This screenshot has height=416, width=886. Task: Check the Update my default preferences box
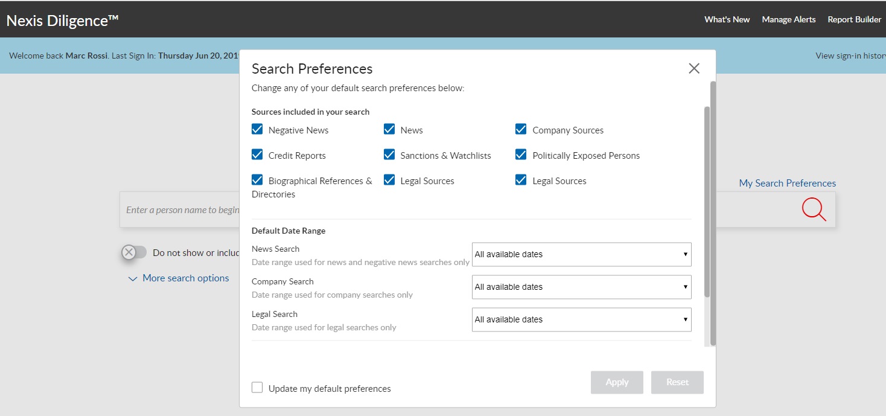257,388
